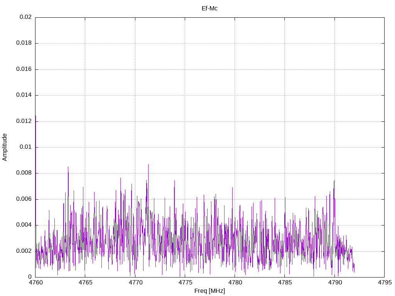The height and width of the screenshot is (296, 395).
Task: Select the 0.008 y-axis tick label
Action: tap(24, 173)
